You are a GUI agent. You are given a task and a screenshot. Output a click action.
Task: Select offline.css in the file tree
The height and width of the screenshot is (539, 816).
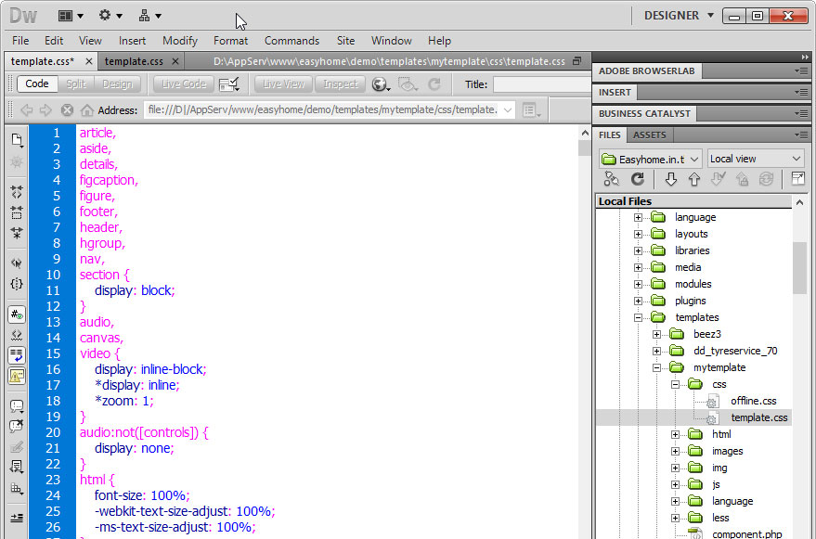[753, 401]
